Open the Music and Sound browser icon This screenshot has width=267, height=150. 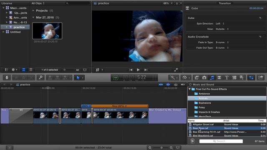click(212, 78)
